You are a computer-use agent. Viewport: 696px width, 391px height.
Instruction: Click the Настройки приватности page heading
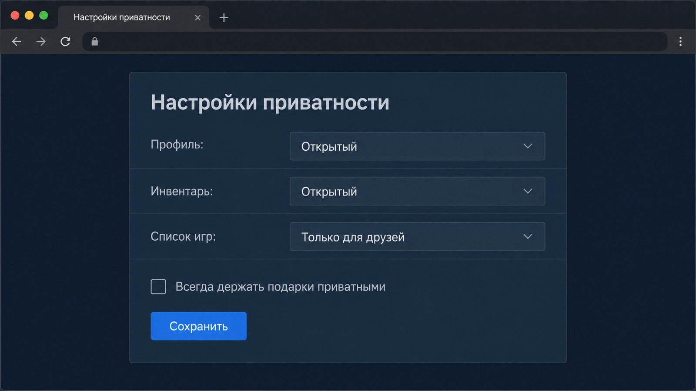270,103
